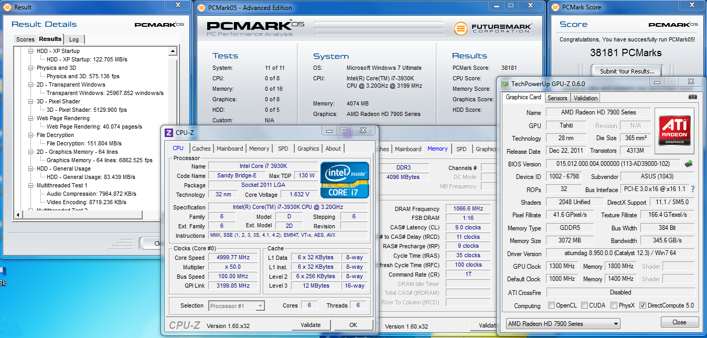This screenshot has width=707, height=338.
Task: Click the Futuremark Corporation logo
Action: [x=492, y=28]
